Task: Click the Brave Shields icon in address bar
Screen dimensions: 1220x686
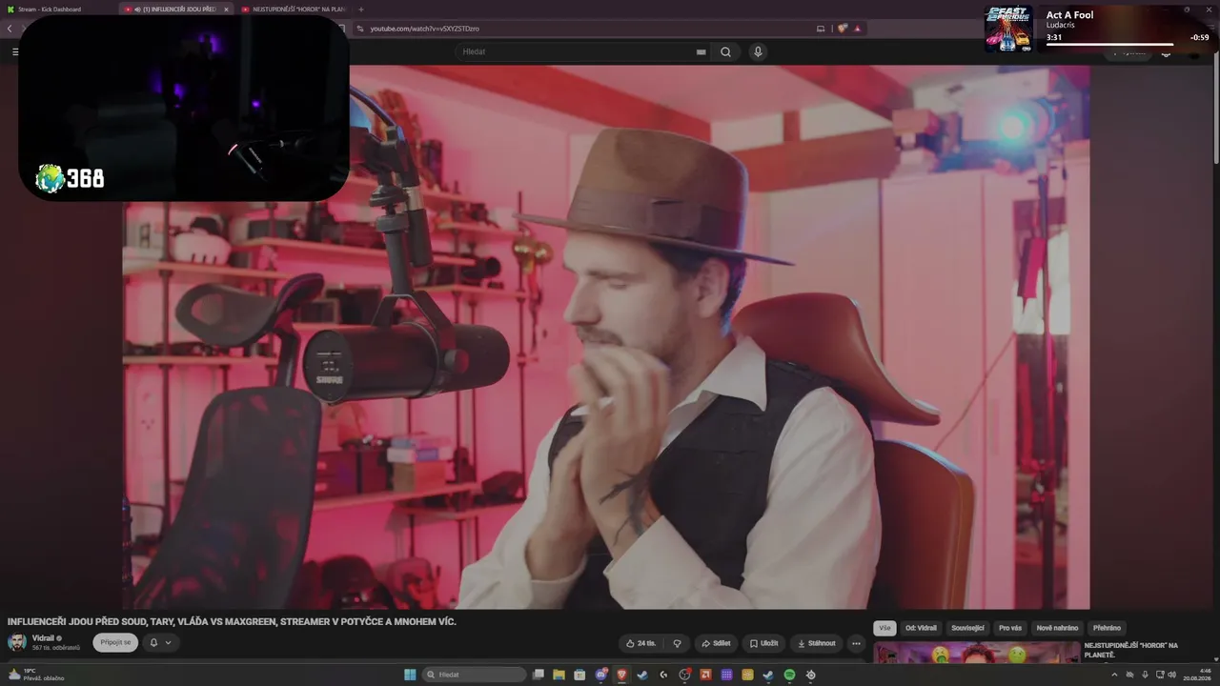Action: 843,29
